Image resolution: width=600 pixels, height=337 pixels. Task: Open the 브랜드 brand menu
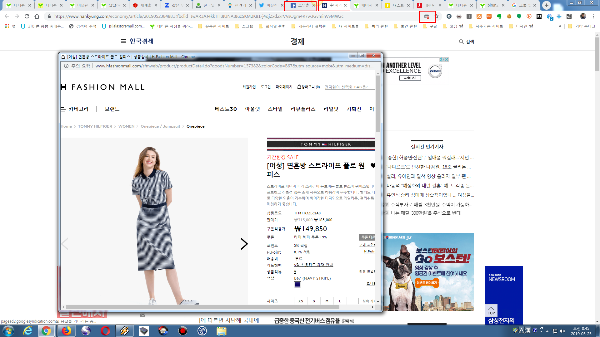112,109
